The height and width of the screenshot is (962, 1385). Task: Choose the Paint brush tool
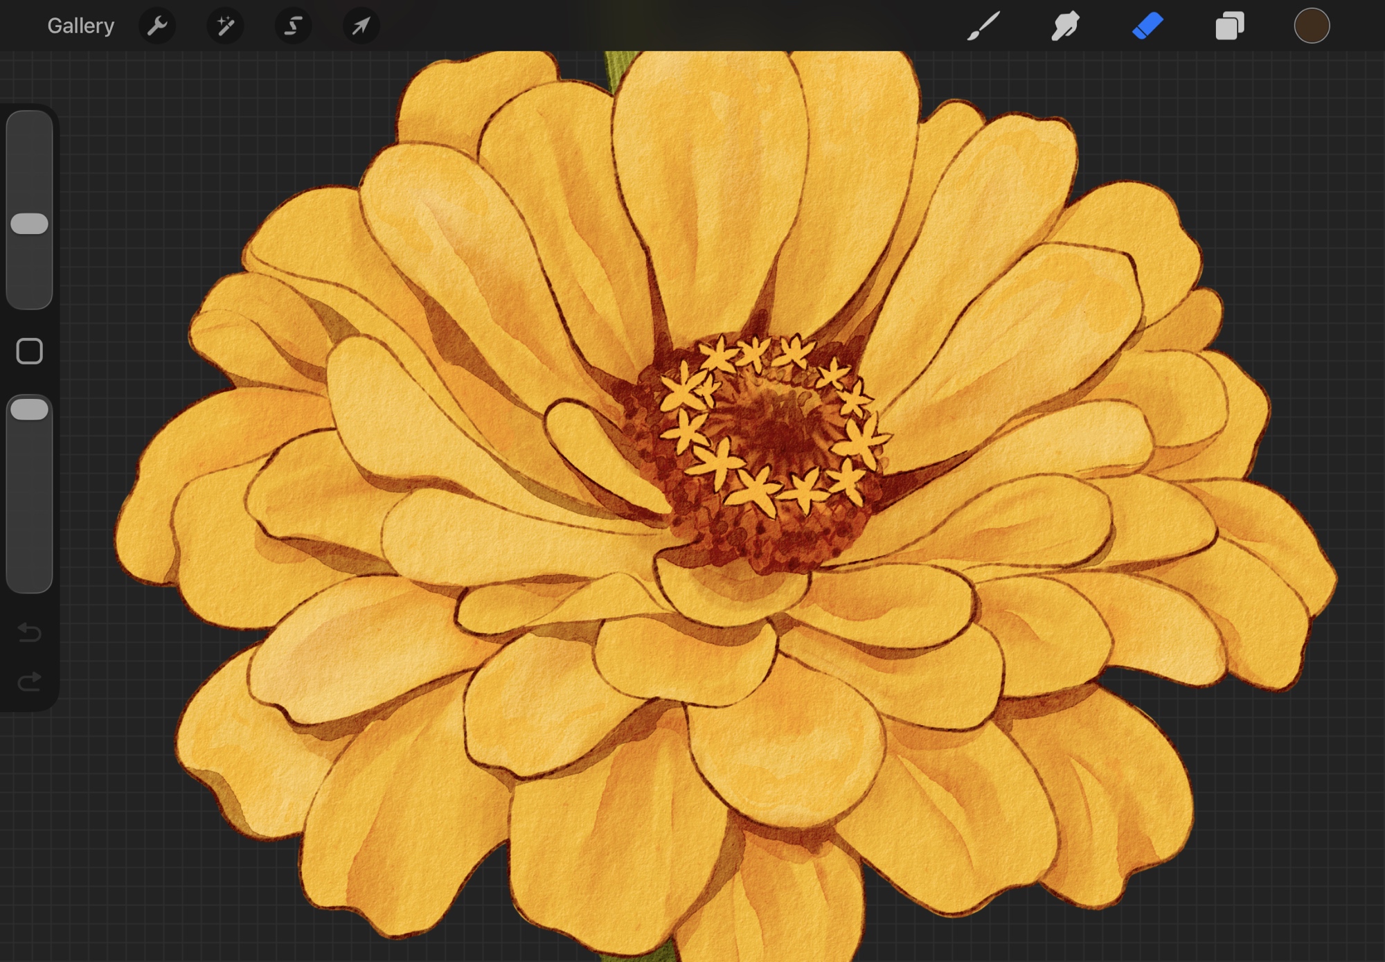(983, 26)
